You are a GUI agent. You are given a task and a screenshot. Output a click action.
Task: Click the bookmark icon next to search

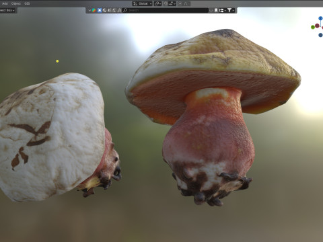pyautogui.click(x=216, y=10)
